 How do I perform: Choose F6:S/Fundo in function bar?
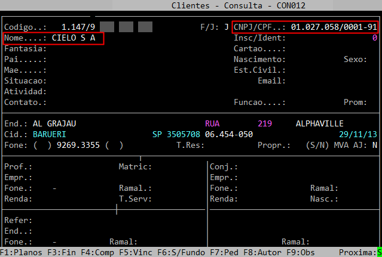[181, 252]
